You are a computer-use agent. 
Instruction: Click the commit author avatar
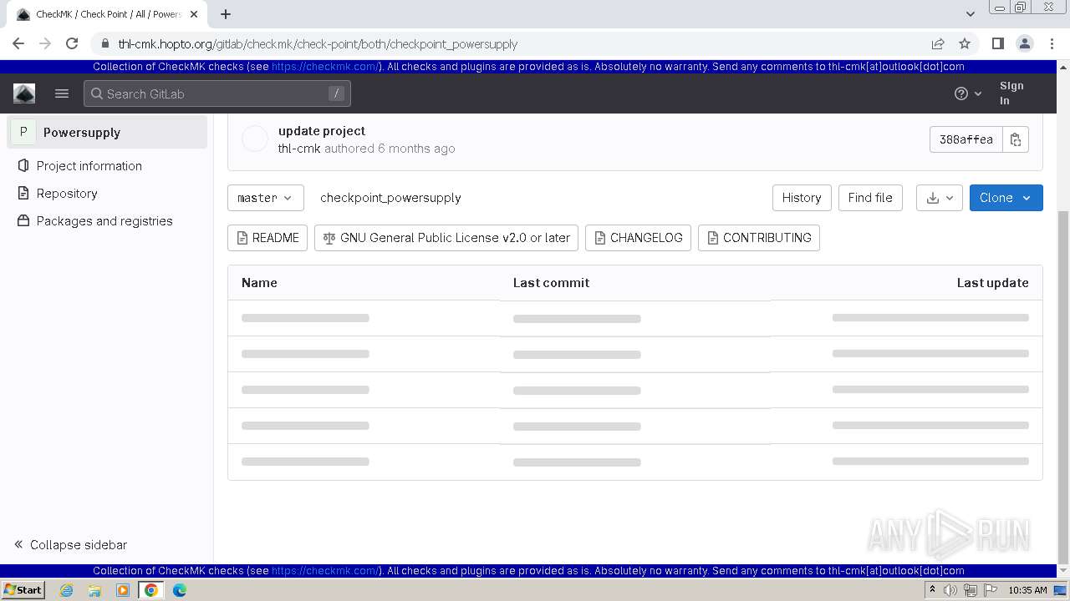click(255, 139)
